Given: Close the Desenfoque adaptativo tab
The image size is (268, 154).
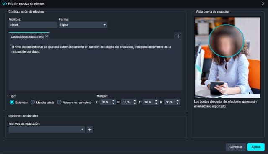Looking at the screenshot, I should pos(46,36).
